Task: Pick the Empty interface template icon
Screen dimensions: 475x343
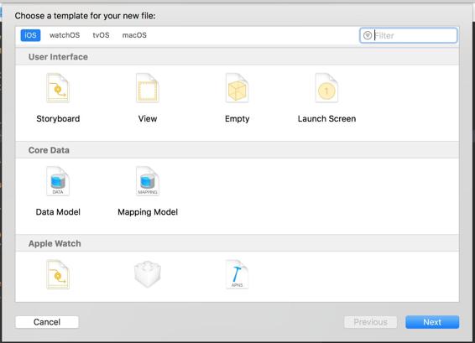Action: point(237,88)
